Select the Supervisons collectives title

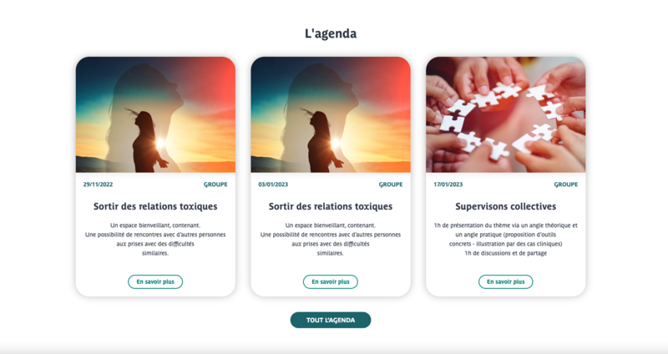(x=506, y=206)
